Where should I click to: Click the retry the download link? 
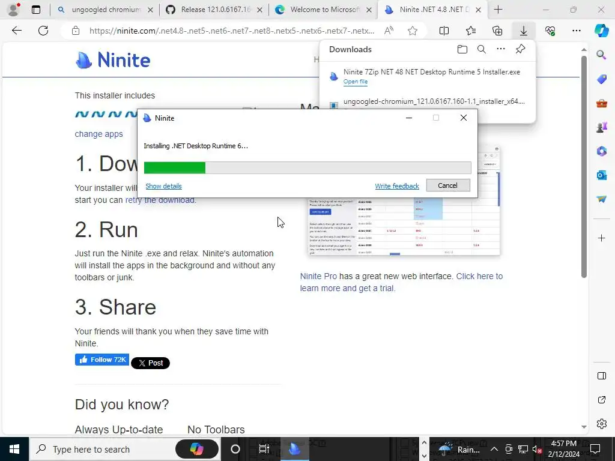[x=160, y=200]
